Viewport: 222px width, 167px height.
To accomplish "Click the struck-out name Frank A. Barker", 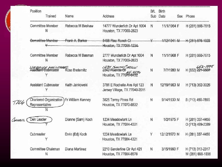I will click(76, 41).
